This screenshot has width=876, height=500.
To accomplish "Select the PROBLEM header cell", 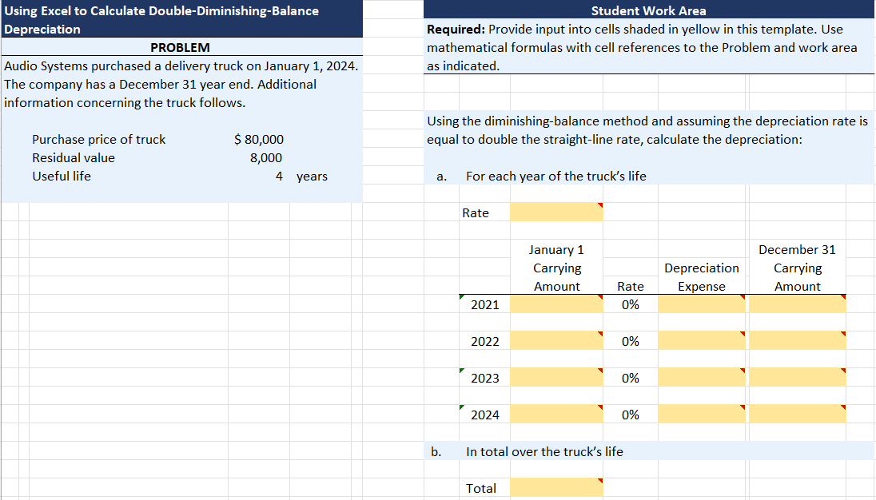I will 181,47.
